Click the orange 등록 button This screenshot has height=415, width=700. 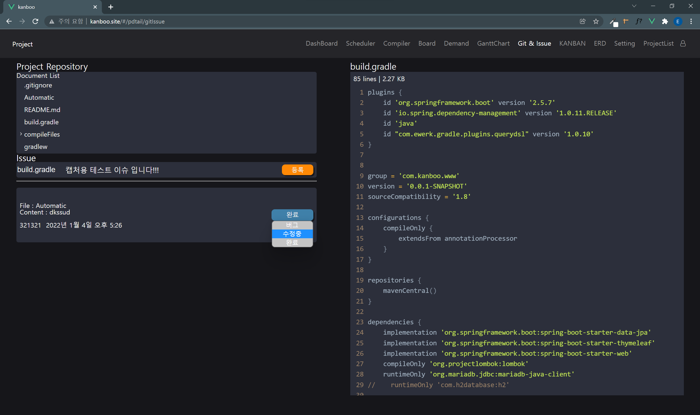click(x=297, y=170)
